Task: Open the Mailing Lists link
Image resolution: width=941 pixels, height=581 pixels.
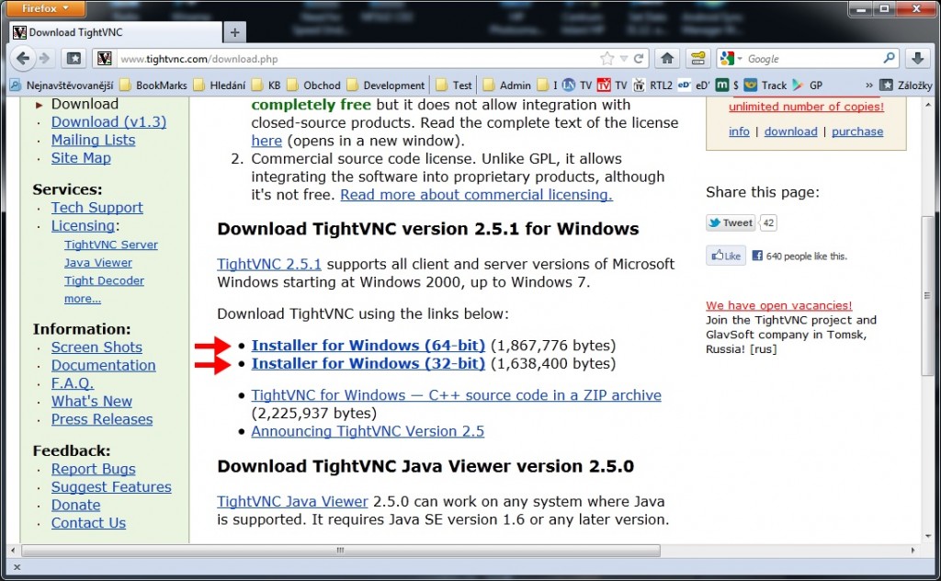Action: click(x=93, y=140)
